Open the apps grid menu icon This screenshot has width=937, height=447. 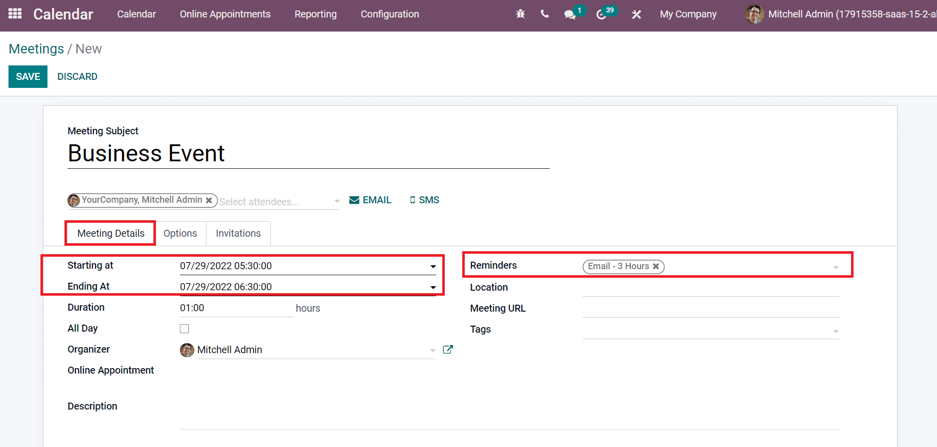[15, 14]
